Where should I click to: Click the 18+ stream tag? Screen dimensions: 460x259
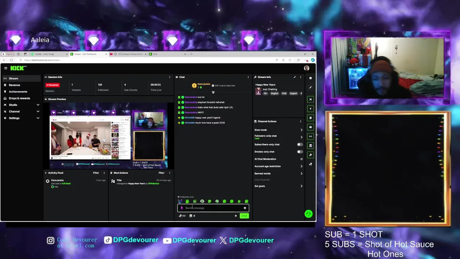click(x=266, y=94)
